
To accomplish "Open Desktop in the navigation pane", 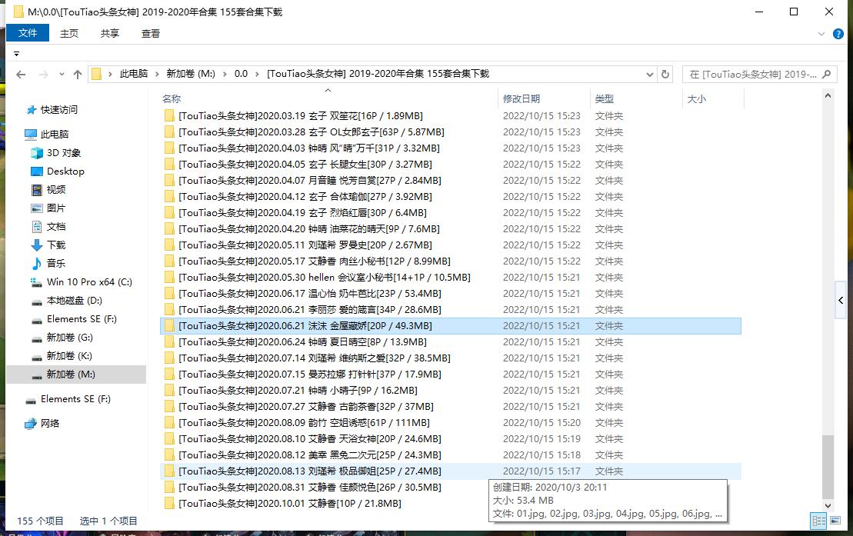I will coord(65,171).
